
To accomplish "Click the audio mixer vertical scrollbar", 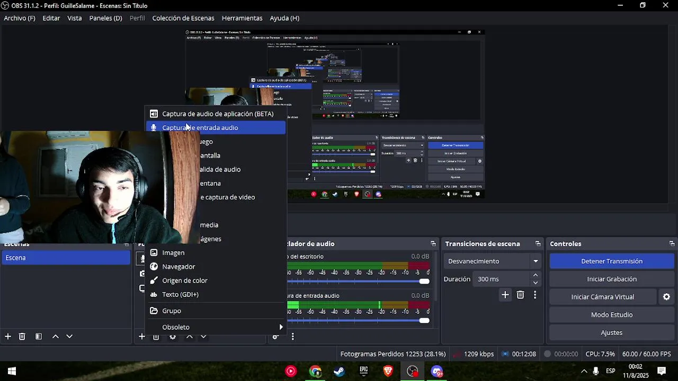I will (435, 277).
